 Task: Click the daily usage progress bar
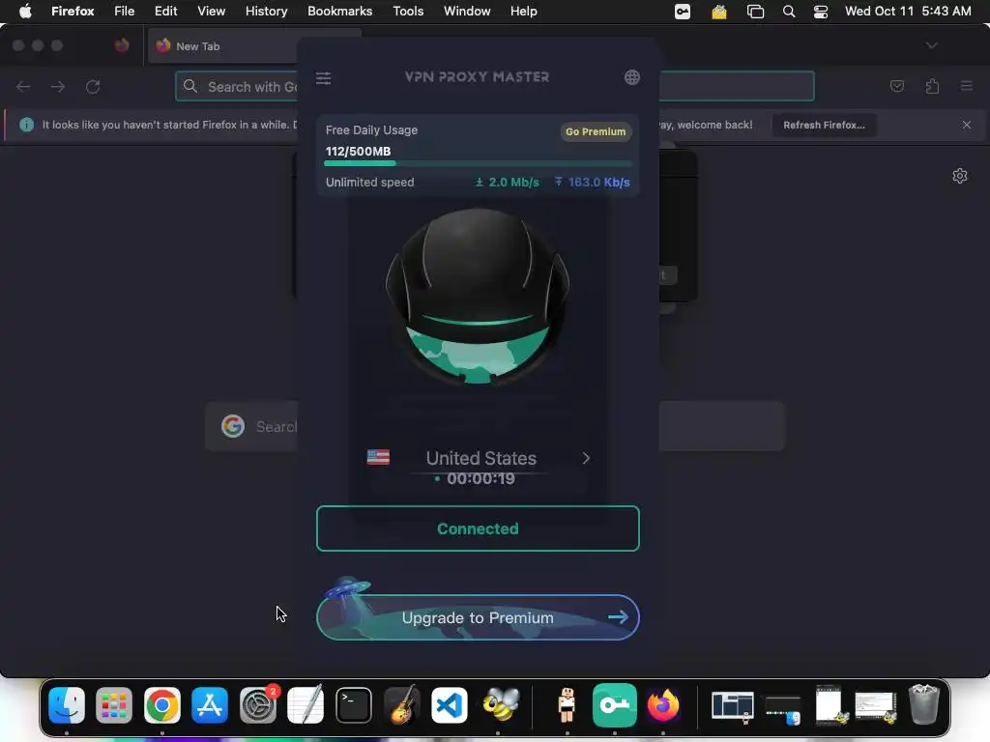pos(478,163)
